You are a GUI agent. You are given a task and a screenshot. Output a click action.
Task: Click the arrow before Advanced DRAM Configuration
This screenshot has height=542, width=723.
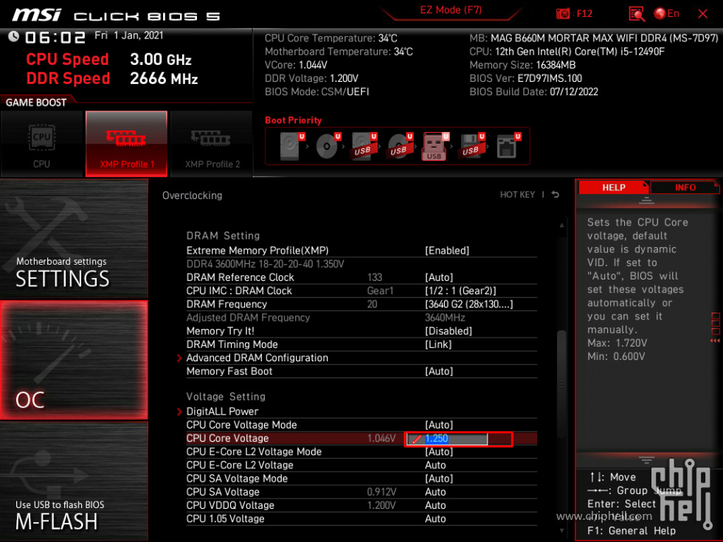click(179, 358)
